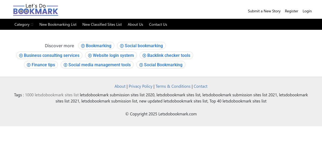Open New Classified Sites List page
This screenshot has width=322, height=161.
click(x=102, y=24)
